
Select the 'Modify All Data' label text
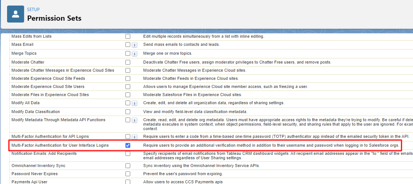tap(26, 103)
